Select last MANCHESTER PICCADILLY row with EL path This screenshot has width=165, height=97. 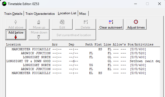pyautogui.click(x=83, y=73)
